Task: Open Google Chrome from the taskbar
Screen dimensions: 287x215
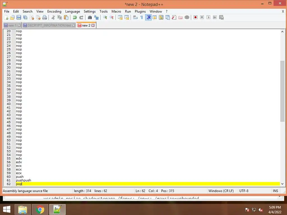Action: (40, 209)
